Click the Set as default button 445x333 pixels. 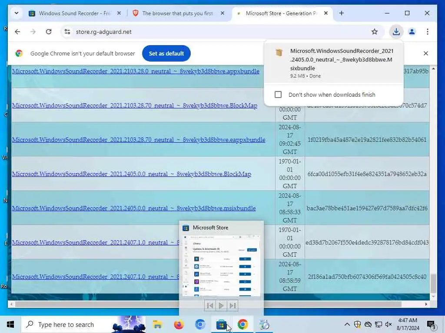[x=166, y=53]
